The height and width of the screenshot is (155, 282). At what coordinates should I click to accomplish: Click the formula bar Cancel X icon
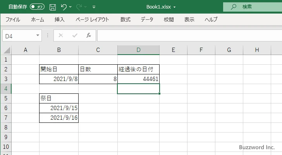61,35
